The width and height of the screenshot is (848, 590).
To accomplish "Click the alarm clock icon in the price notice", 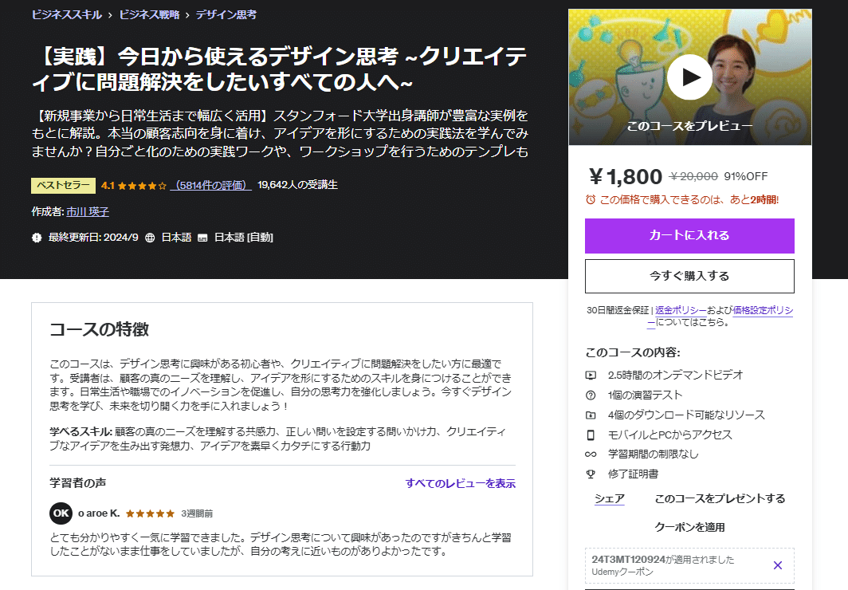I will (590, 198).
